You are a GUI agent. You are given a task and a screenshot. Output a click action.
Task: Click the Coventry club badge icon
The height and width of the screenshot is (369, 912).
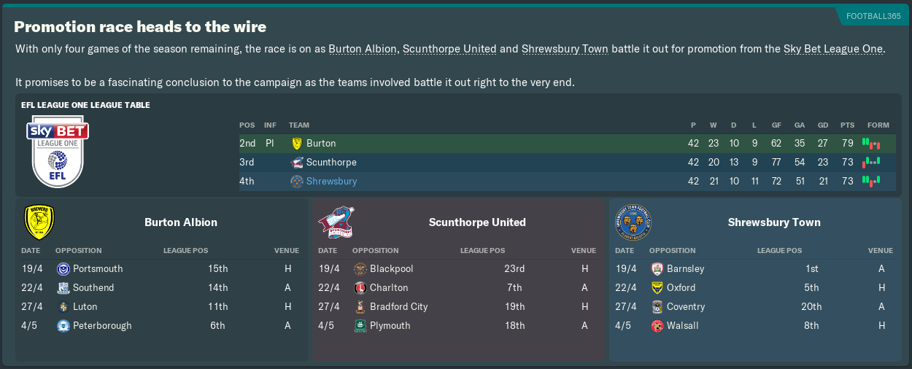click(657, 306)
